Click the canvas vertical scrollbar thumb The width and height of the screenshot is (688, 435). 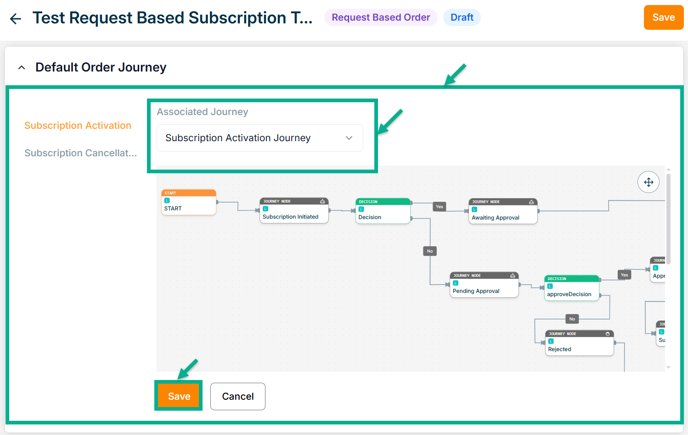tap(668, 218)
